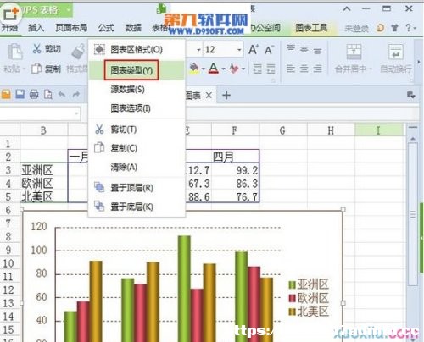Choose 源数据(S) from context menu
This screenshot has height=342, width=424.
(x=127, y=90)
